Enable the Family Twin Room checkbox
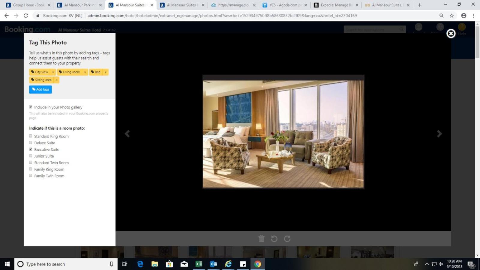 tap(31, 176)
